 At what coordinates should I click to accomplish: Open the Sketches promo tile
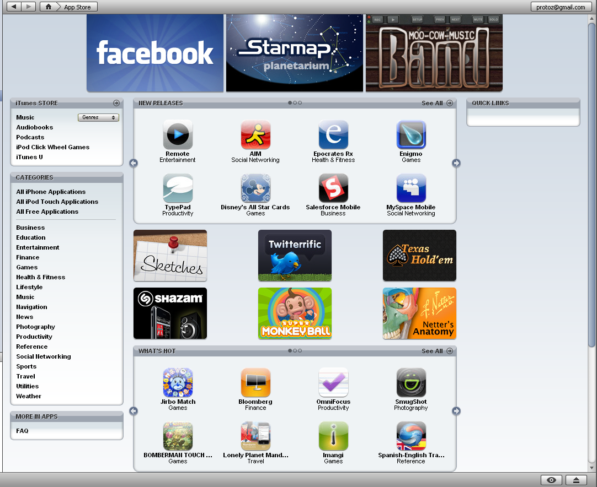click(x=170, y=256)
